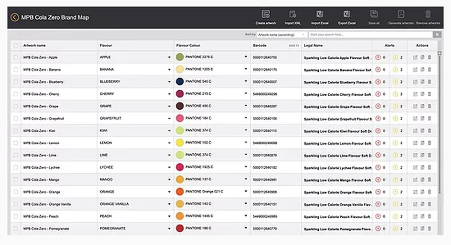The image size is (451, 245).
Task: Click the yellow warning alert icon for Kiwi
Action: pos(395,131)
